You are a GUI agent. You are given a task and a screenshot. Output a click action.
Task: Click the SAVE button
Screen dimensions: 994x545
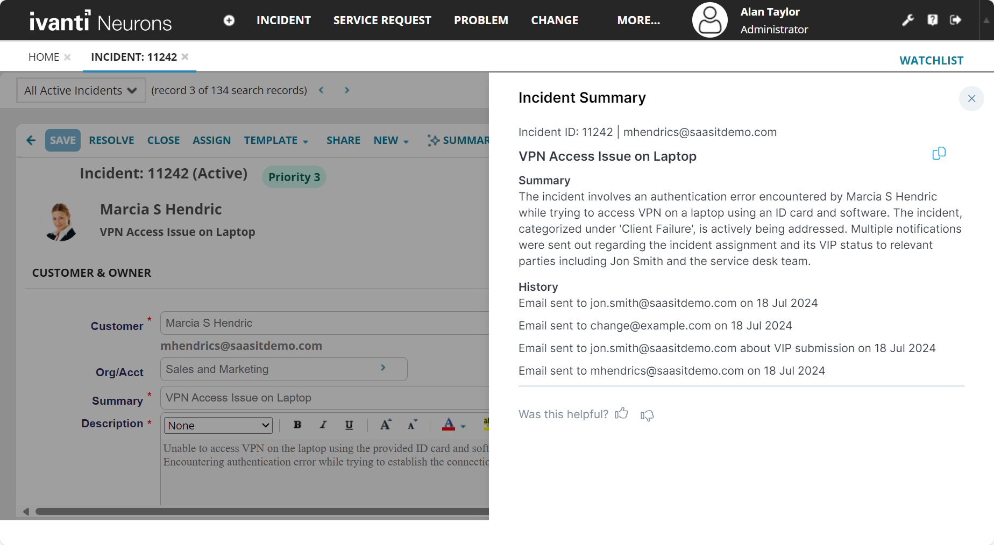coord(63,140)
